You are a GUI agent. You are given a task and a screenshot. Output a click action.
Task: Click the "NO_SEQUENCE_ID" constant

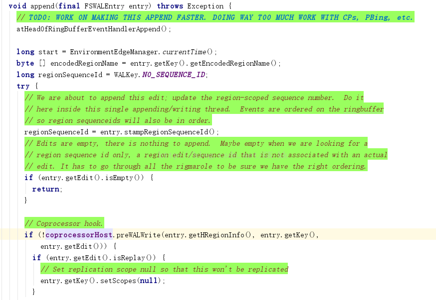click(174, 75)
